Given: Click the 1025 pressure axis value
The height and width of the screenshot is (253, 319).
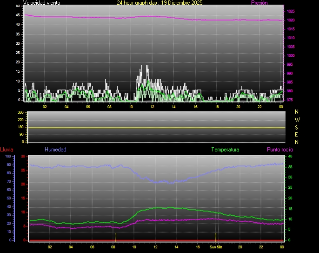Looking at the screenshot, I should coord(290,11).
